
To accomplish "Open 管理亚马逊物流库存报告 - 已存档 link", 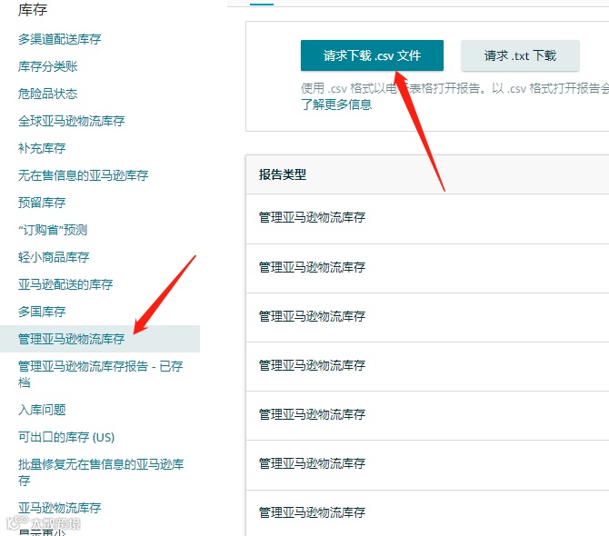I will [x=100, y=374].
